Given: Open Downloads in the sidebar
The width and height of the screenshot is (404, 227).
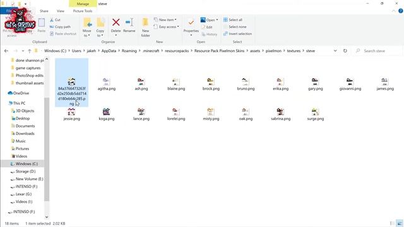Looking at the screenshot, I should [x=23, y=134].
